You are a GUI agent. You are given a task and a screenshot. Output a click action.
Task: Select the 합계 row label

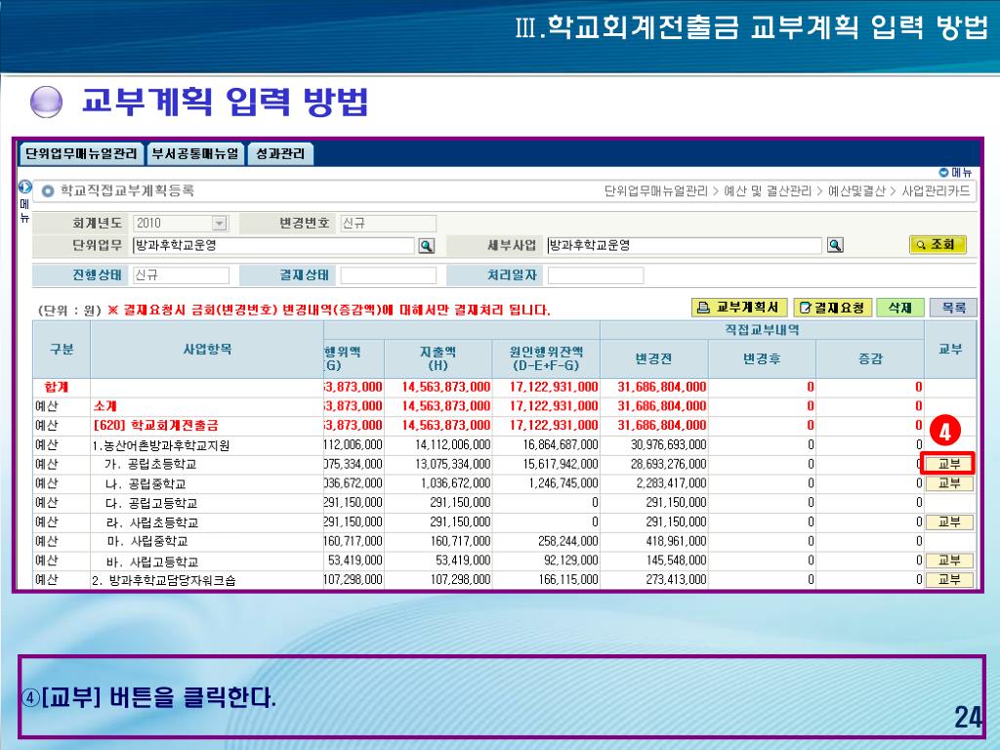(x=56, y=387)
